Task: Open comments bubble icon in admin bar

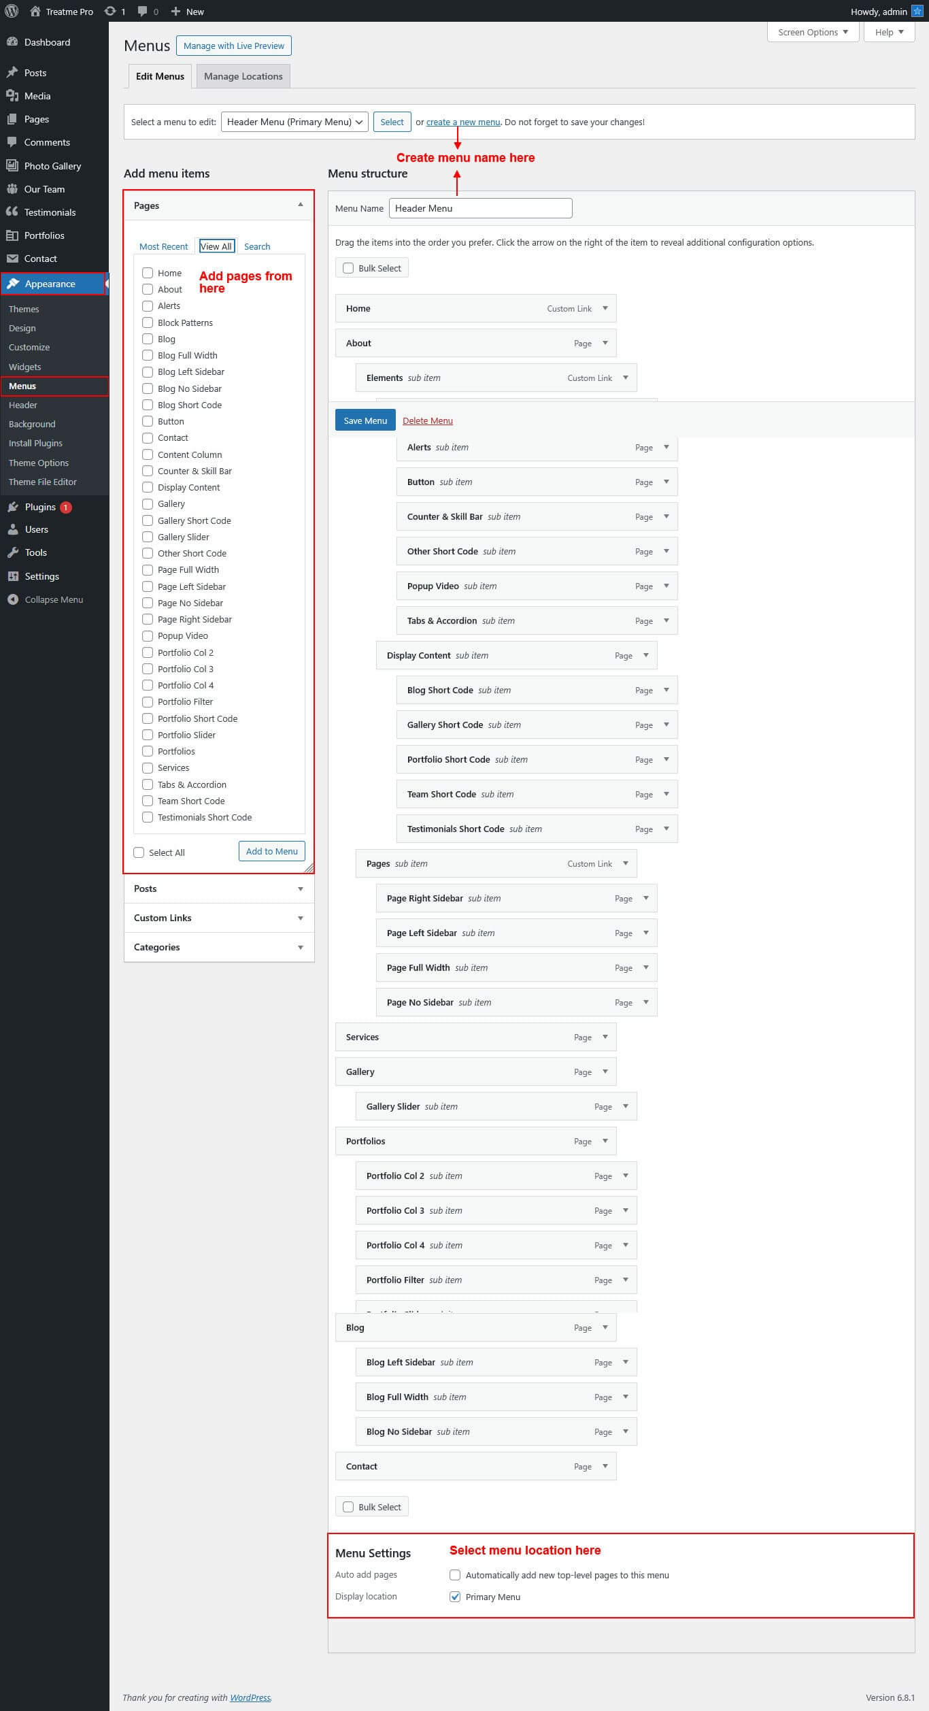Action: pos(143,12)
